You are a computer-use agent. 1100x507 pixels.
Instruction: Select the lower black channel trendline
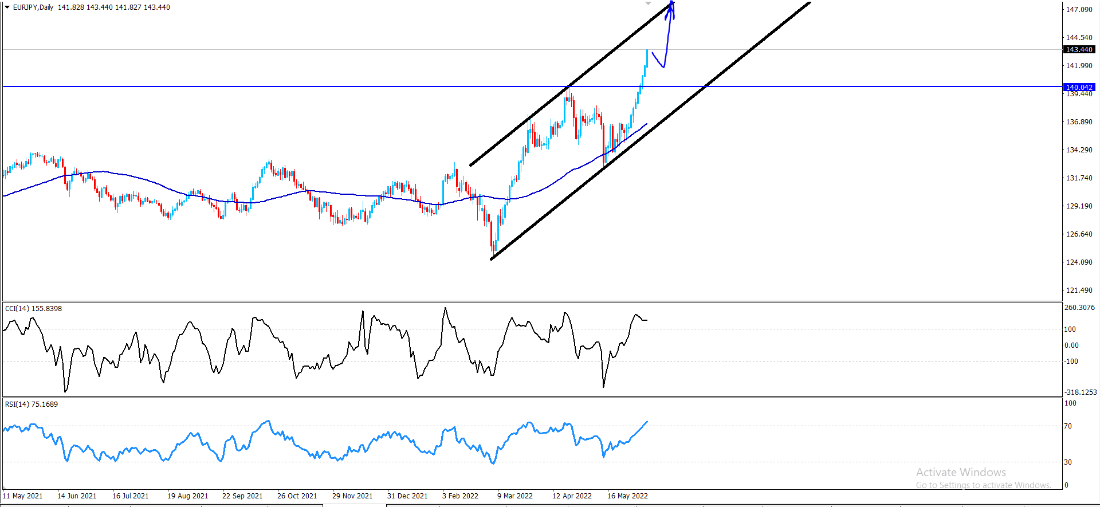point(650,131)
